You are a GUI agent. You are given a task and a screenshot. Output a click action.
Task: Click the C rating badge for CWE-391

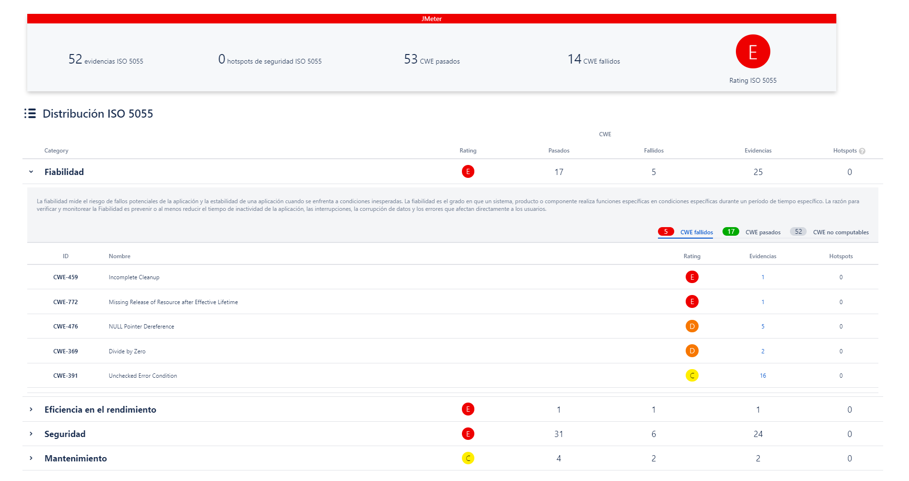coord(692,375)
